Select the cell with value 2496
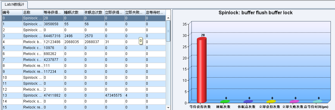 (x=74, y=36)
